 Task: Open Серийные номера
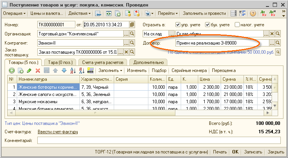[x=189, y=70]
